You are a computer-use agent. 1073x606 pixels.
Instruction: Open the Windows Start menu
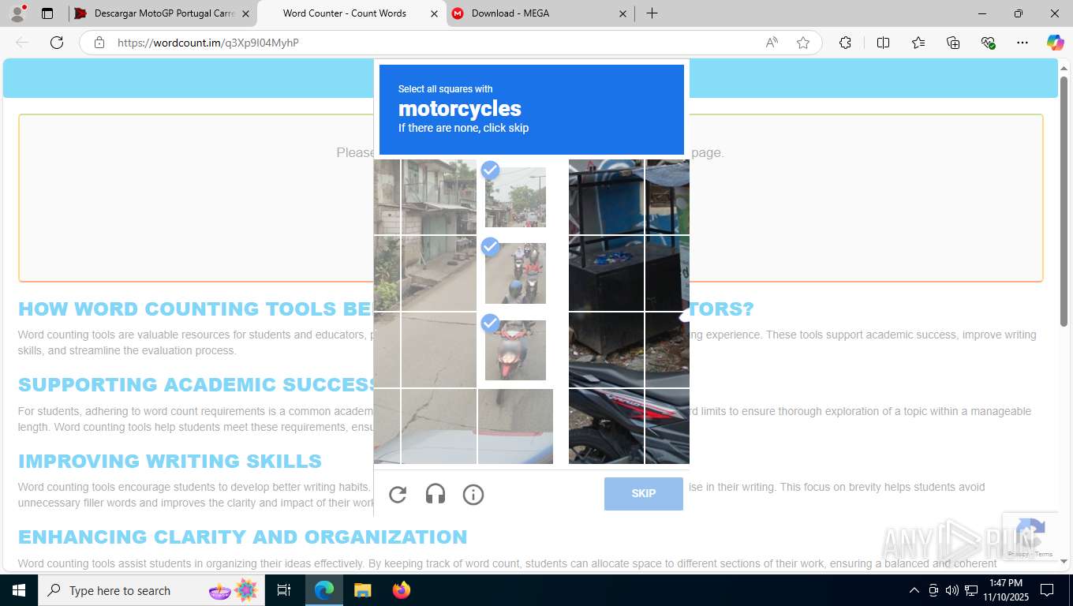click(18, 590)
